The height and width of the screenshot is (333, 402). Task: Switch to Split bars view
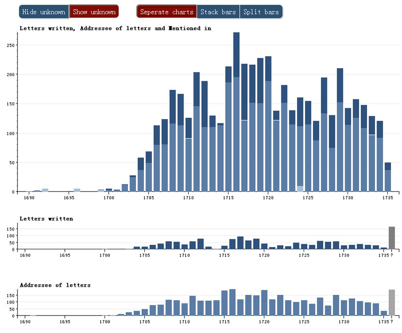click(261, 12)
